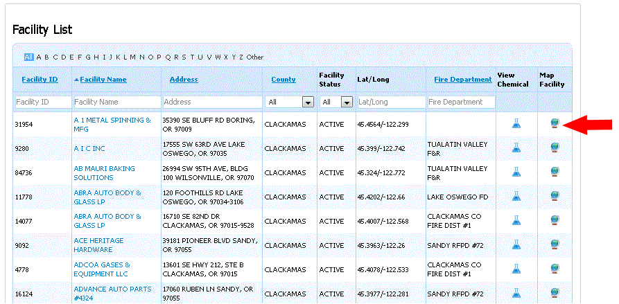
Task: Select facility ID cell 31954
Action: point(24,125)
